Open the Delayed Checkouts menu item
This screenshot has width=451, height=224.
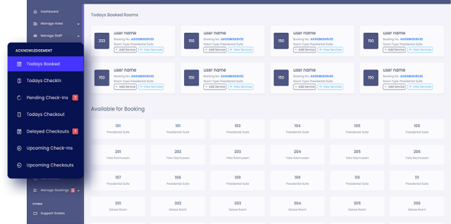click(x=45, y=131)
